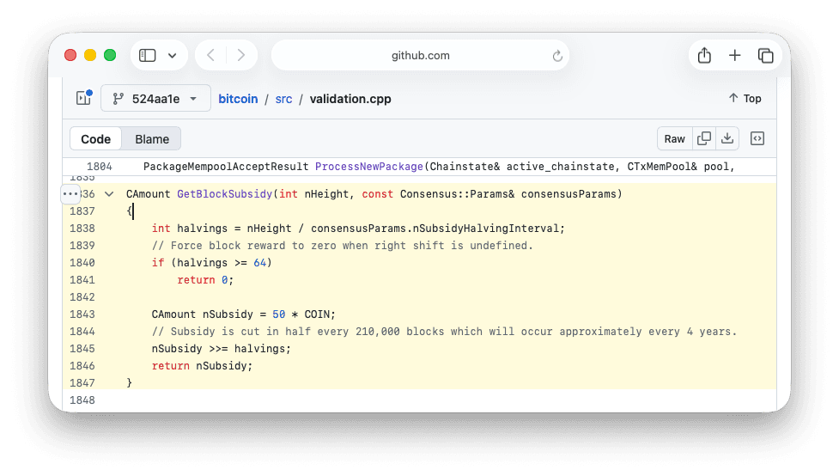
Task: Jump to Top of file
Action: 745,98
